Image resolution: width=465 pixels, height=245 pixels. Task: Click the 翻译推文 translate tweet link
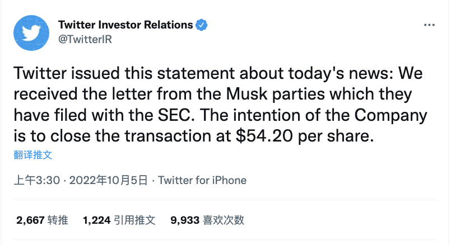click(33, 154)
